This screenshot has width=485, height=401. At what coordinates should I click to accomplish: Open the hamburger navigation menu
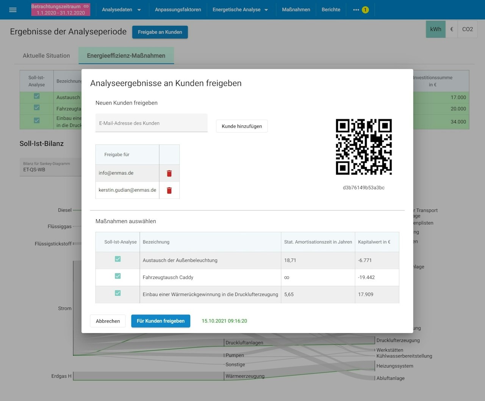pos(13,10)
